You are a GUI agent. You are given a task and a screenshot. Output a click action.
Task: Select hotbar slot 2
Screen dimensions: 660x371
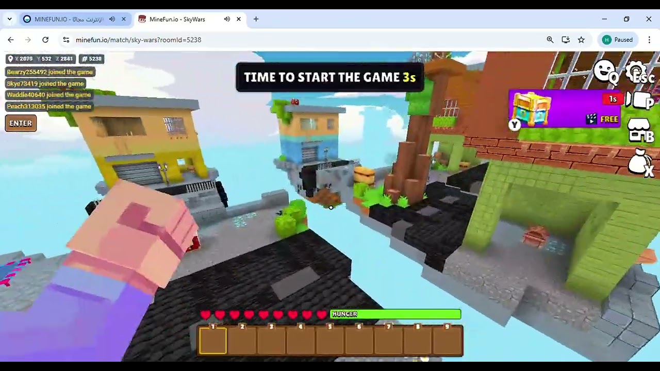(242, 340)
